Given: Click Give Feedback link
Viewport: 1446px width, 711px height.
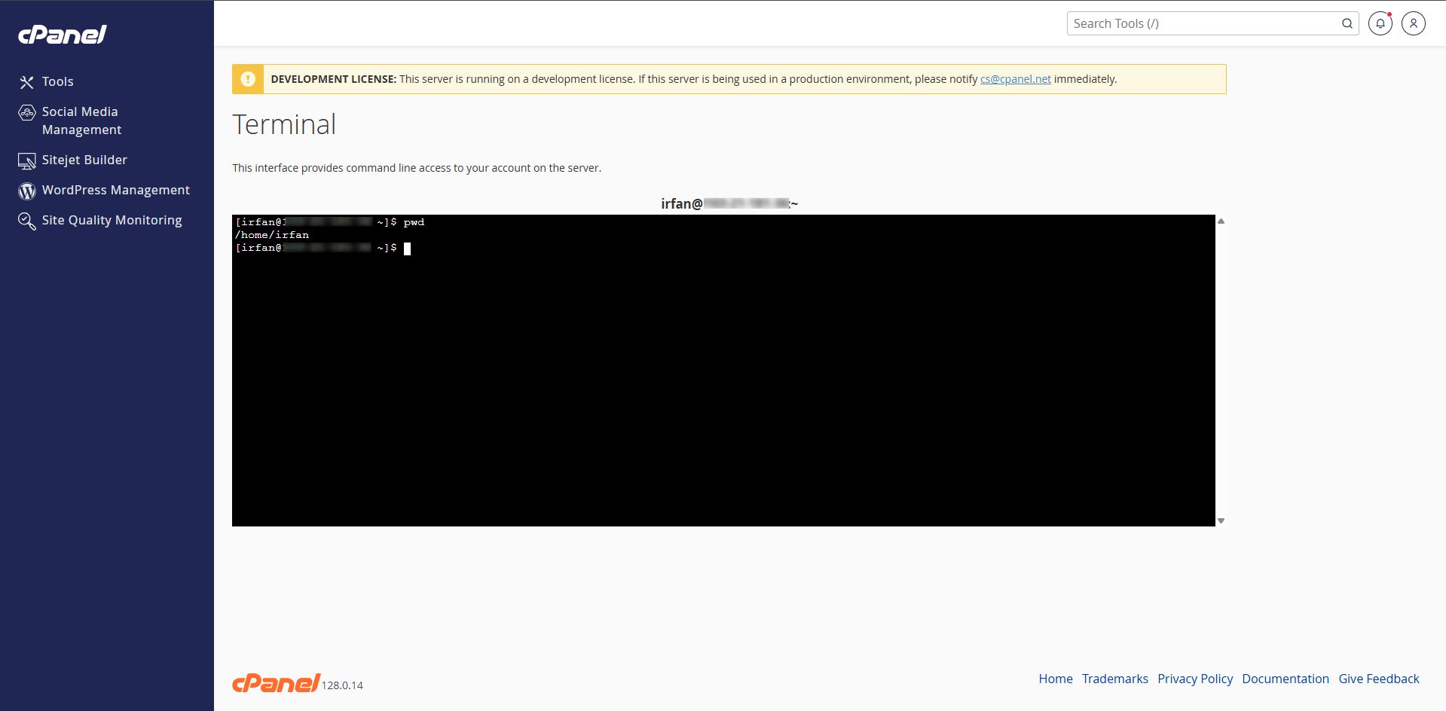Looking at the screenshot, I should pos(1379,679).
